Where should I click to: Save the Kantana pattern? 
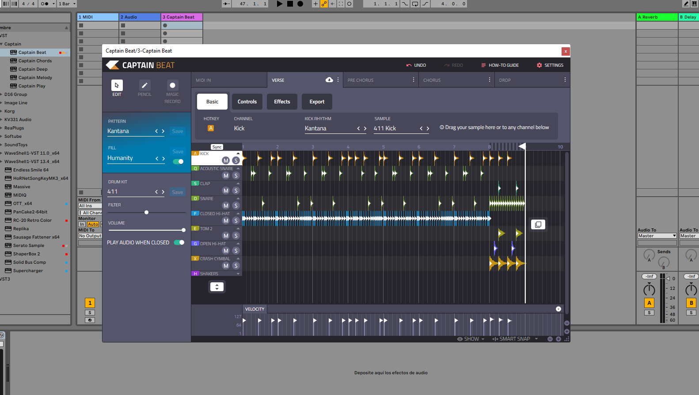(178, 131)
